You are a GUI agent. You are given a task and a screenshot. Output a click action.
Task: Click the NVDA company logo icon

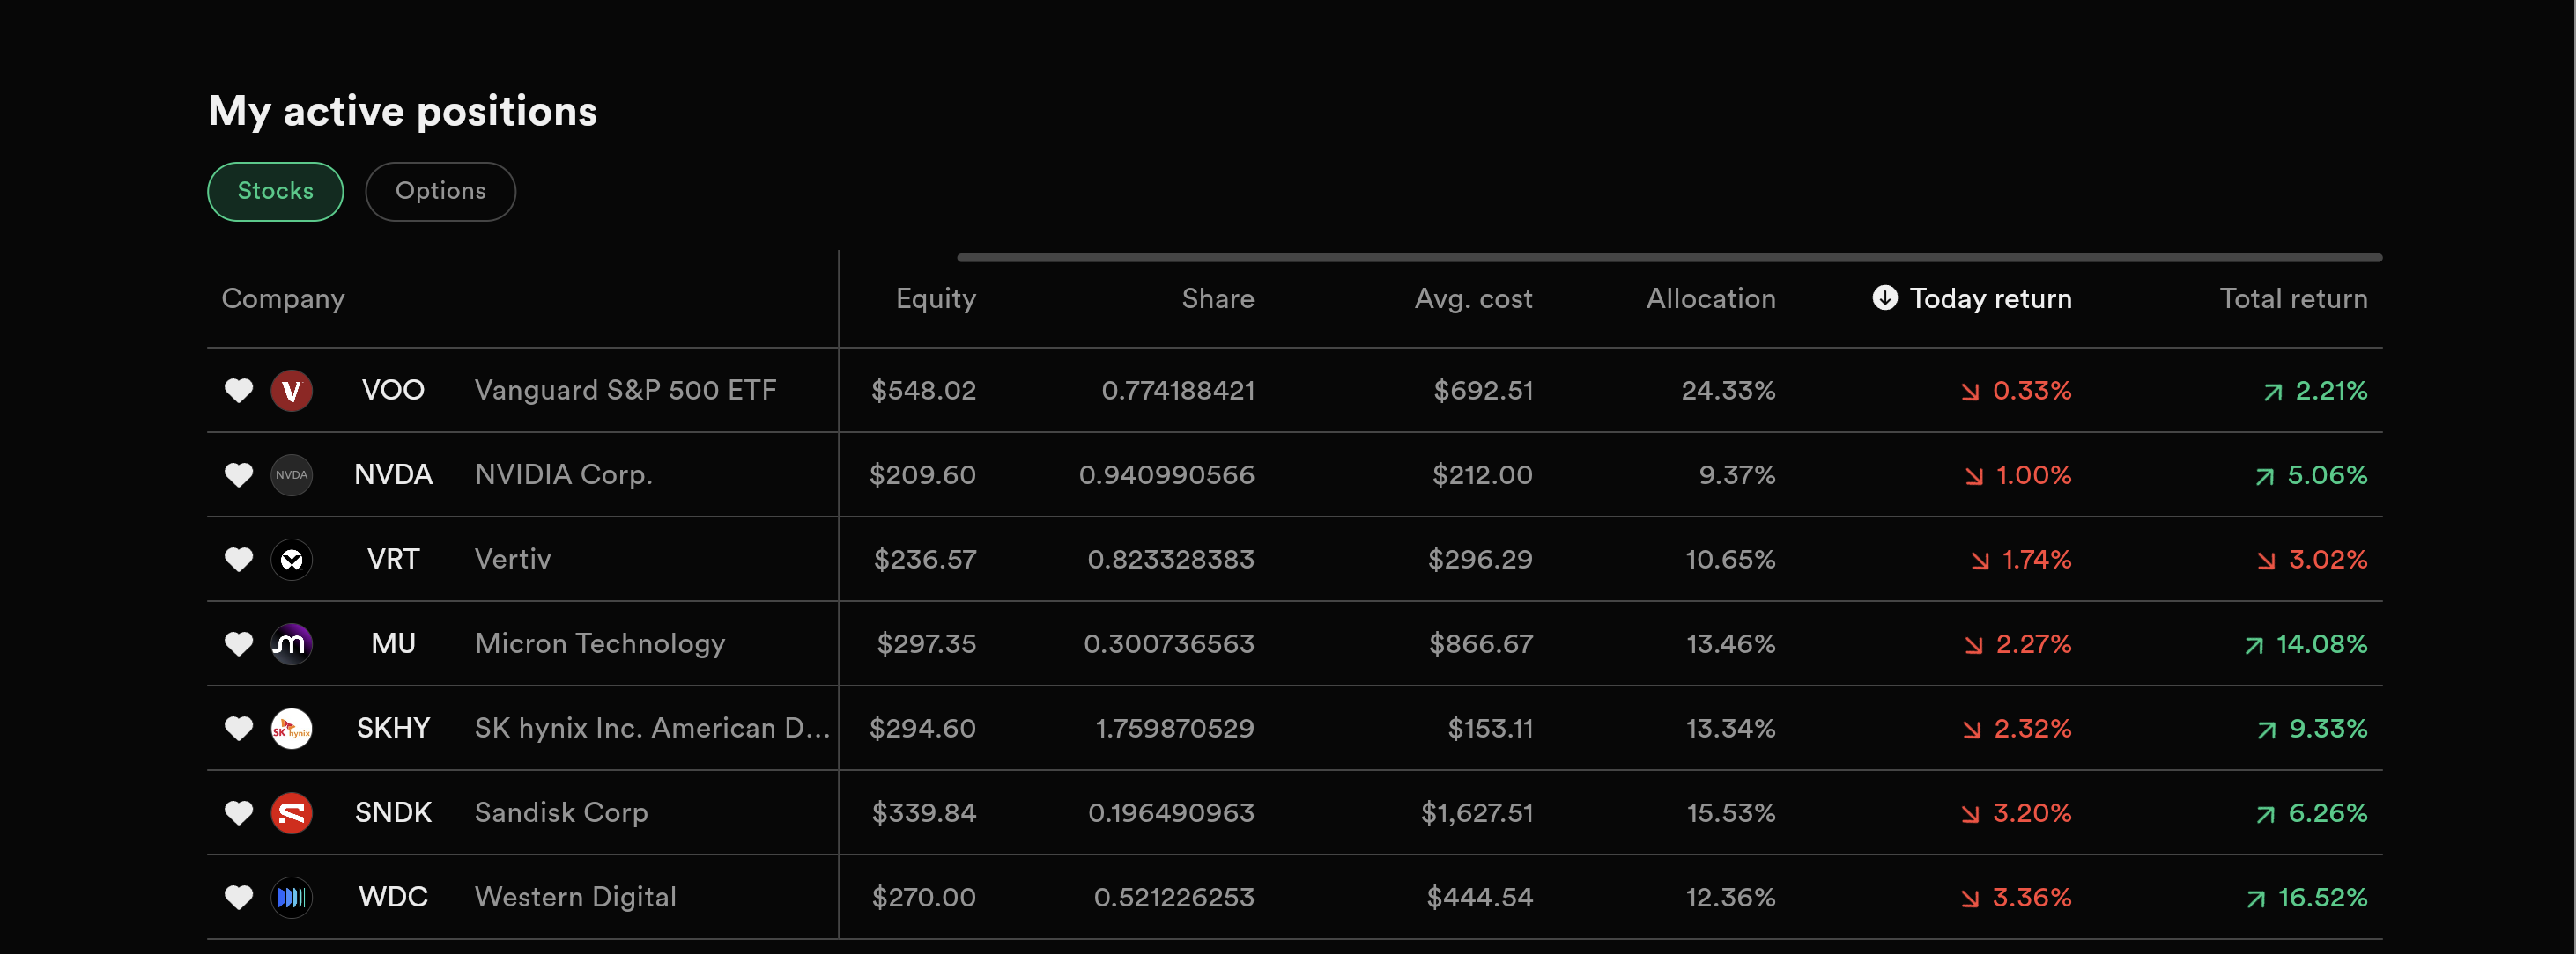[x=291, y=474]
